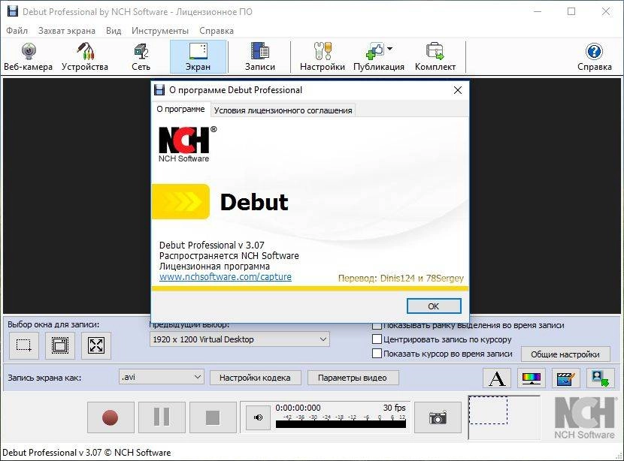Click the 30 fps label
Viewport: 624px width, 461px height.
395,408
